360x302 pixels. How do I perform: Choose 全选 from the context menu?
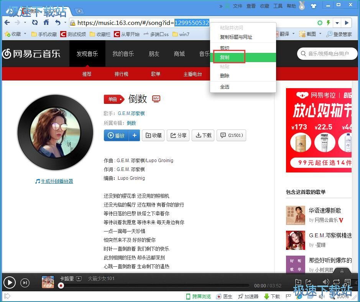tap(225, 87)
